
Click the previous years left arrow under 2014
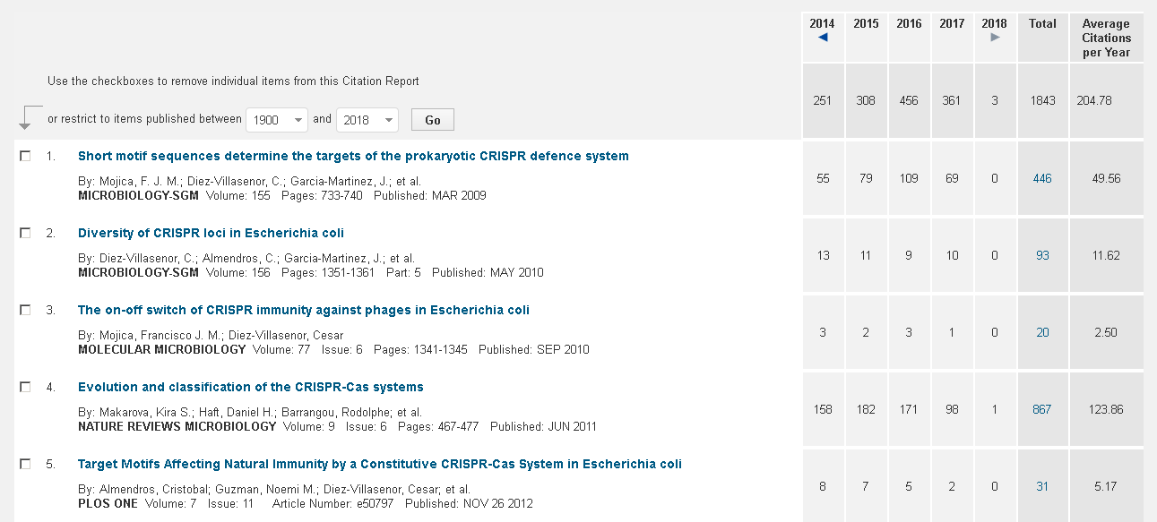pos(823,38)
